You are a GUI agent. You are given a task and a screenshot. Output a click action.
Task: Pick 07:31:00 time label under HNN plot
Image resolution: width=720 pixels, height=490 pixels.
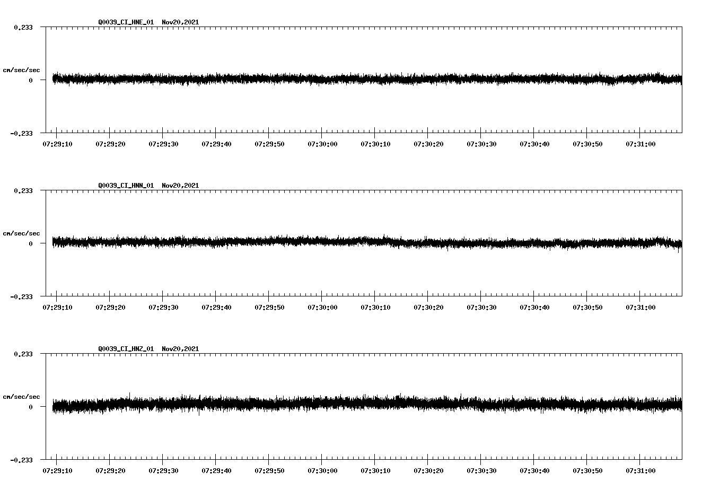(640, 308)
